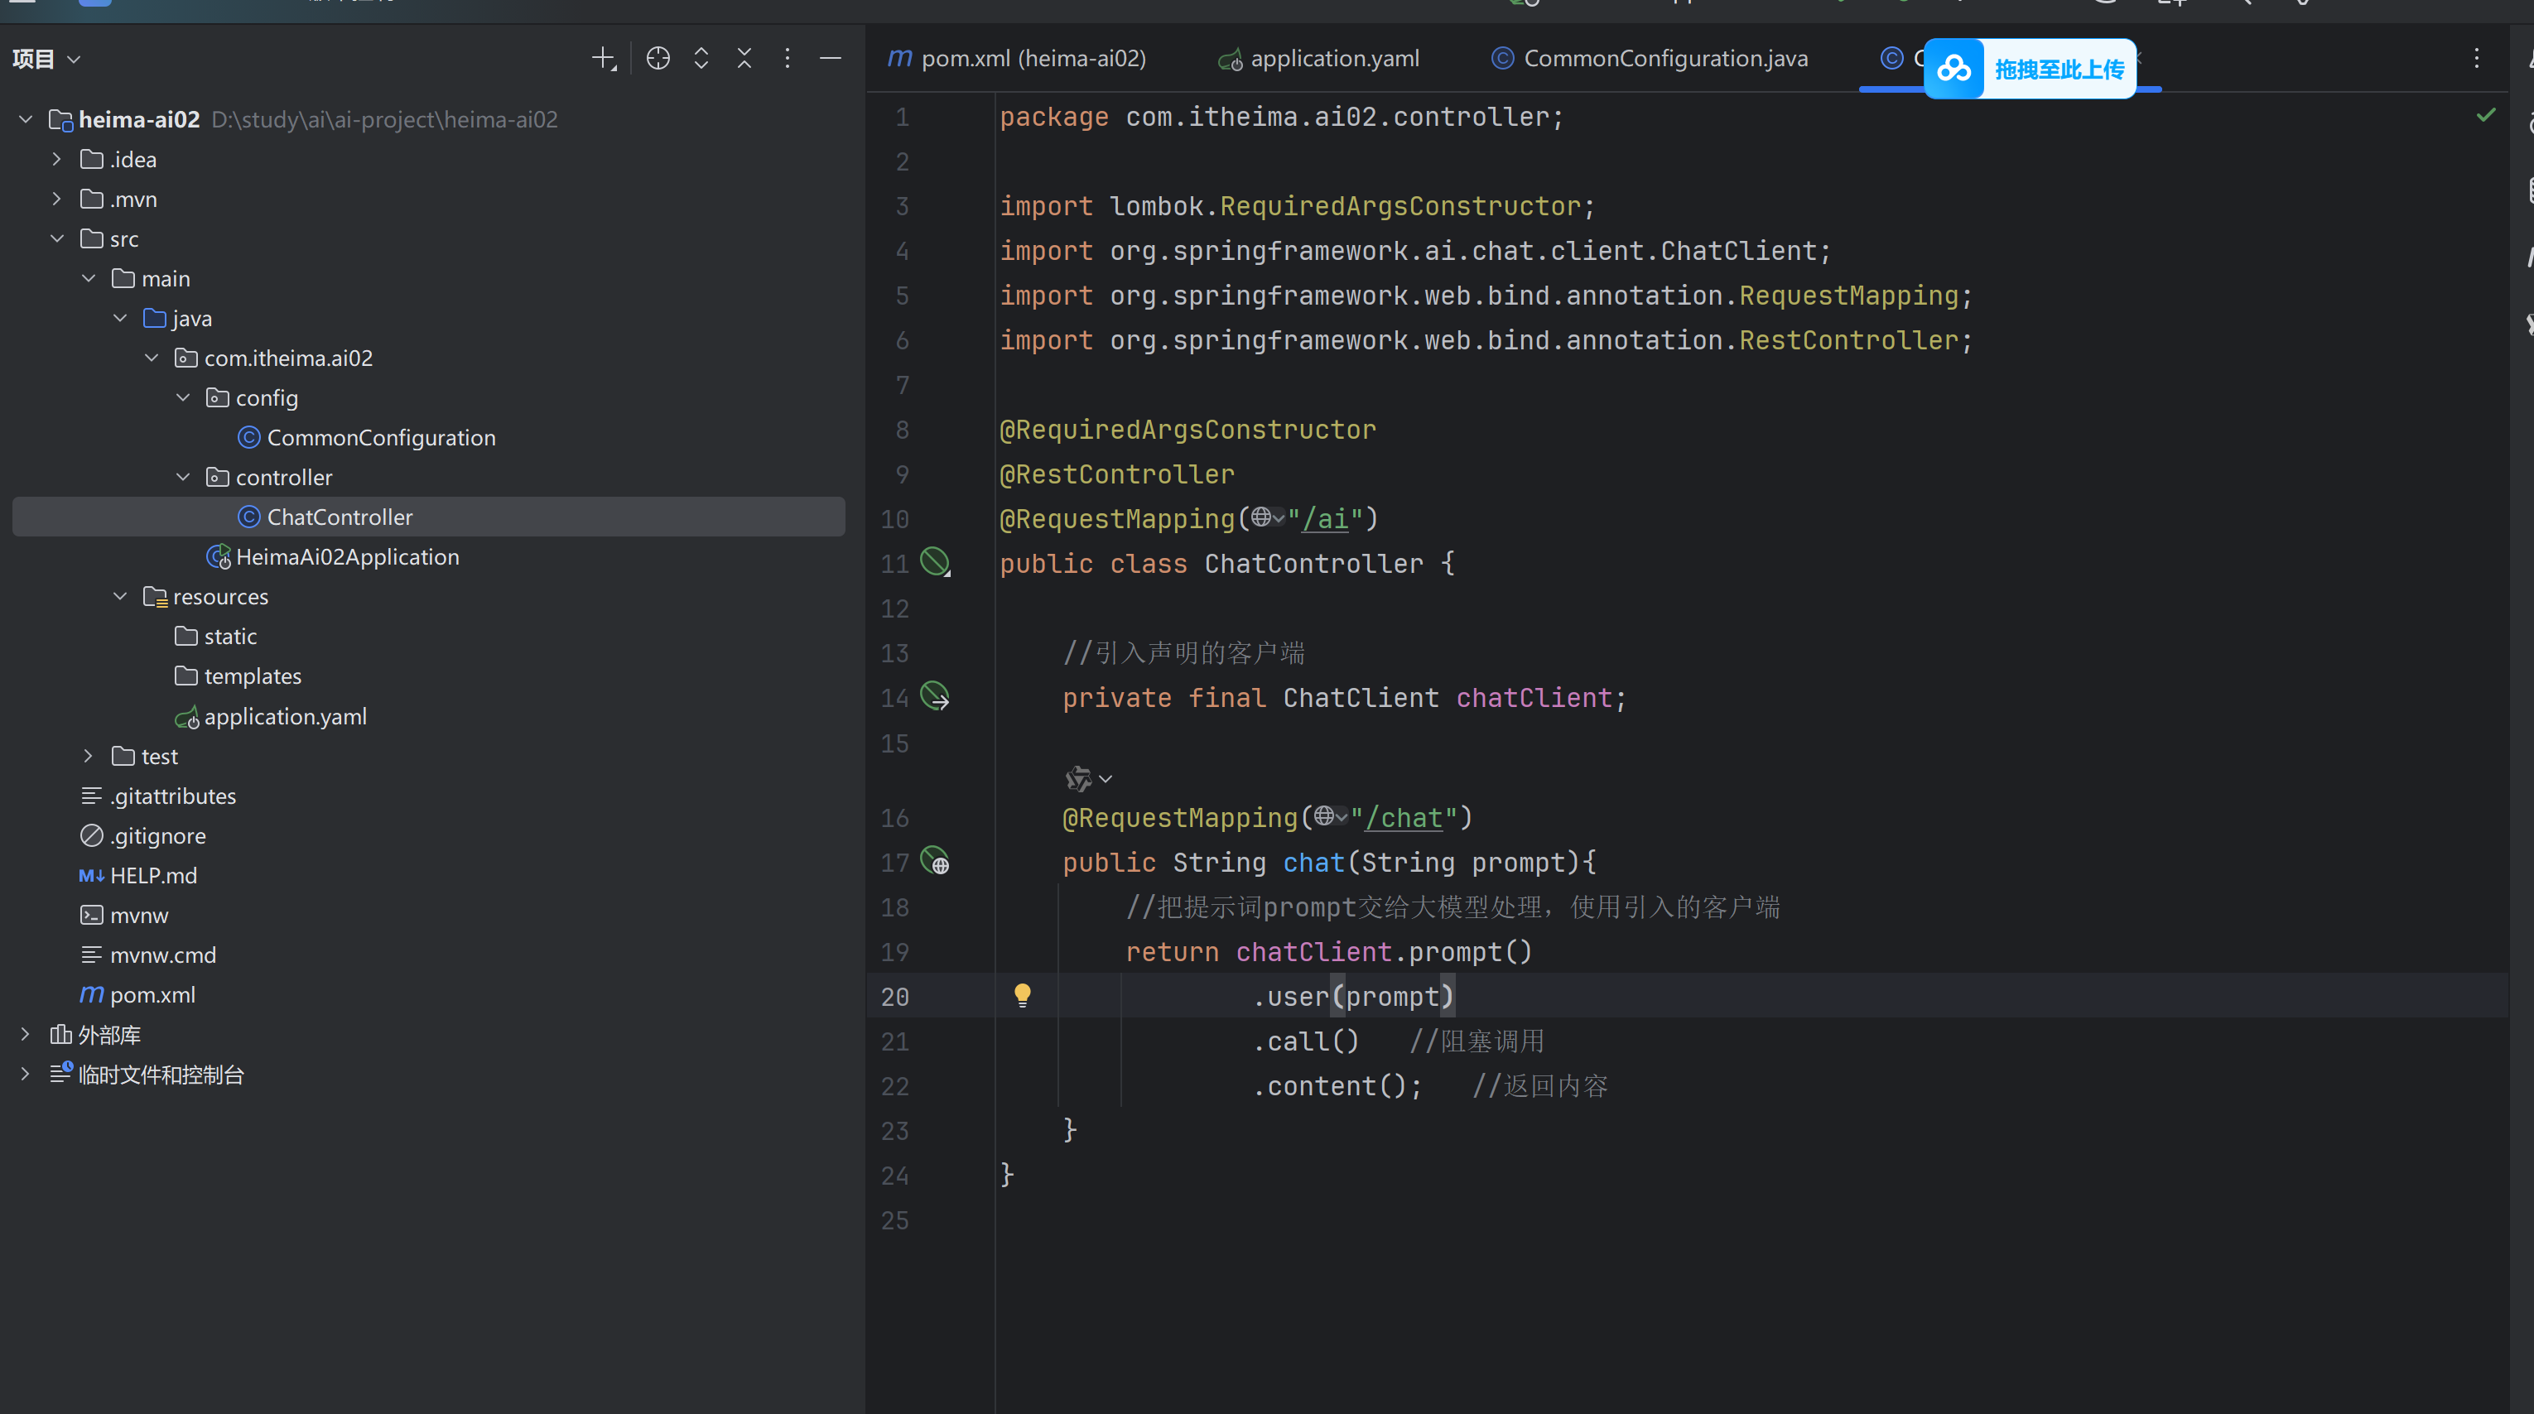The width and height of the screenshot is (2534, 1414).
Task: Select pom.xml in the project tree
Action: [x=152, y=995]
